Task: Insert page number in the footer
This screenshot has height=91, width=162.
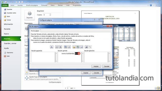Action: pyautogui.click(x=56, y=47)
